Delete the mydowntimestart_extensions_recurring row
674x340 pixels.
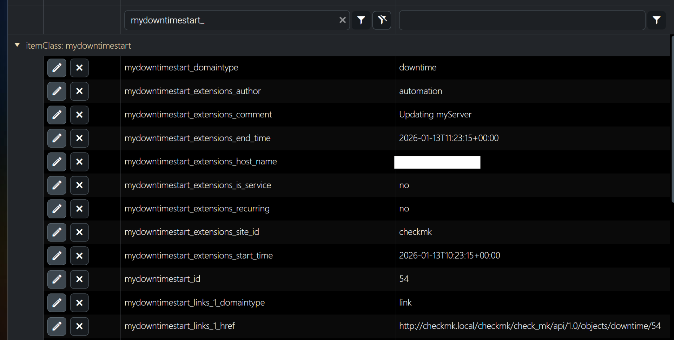(x=79, y=209)
